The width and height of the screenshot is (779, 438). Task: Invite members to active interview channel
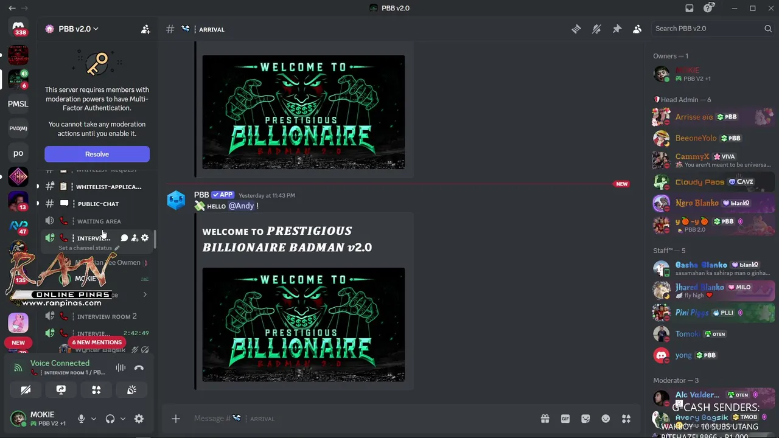click(134, 238)
